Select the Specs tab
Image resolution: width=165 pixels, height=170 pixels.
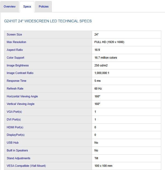pos(27,6)
